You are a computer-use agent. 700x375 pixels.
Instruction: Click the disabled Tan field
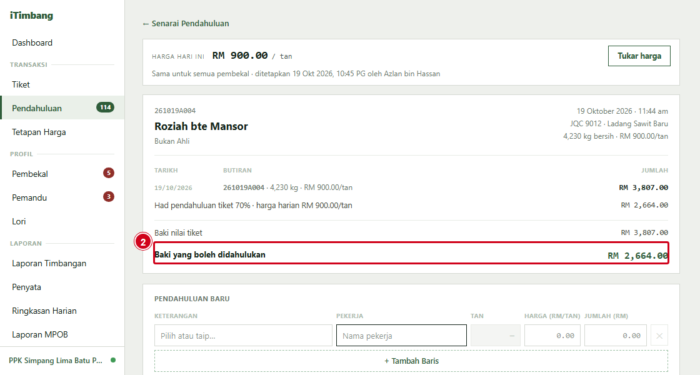pos(496,335)
